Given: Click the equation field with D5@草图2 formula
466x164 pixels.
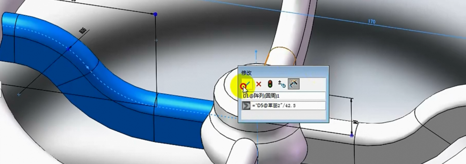Looking at the screenshot, I should pos(288,106).
